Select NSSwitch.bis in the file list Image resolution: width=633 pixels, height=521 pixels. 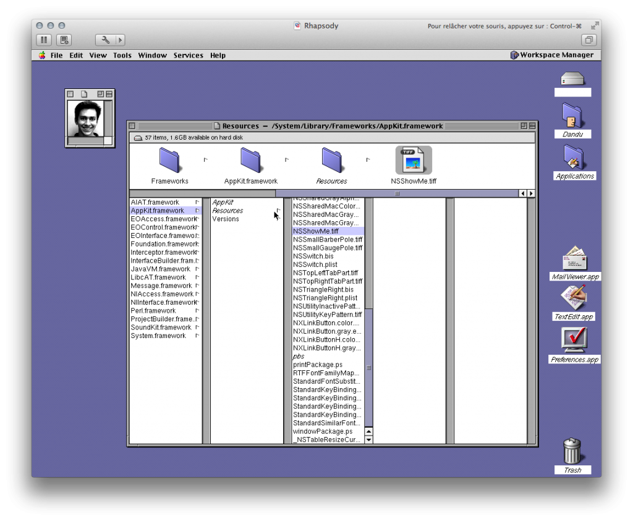coord(328,256)
